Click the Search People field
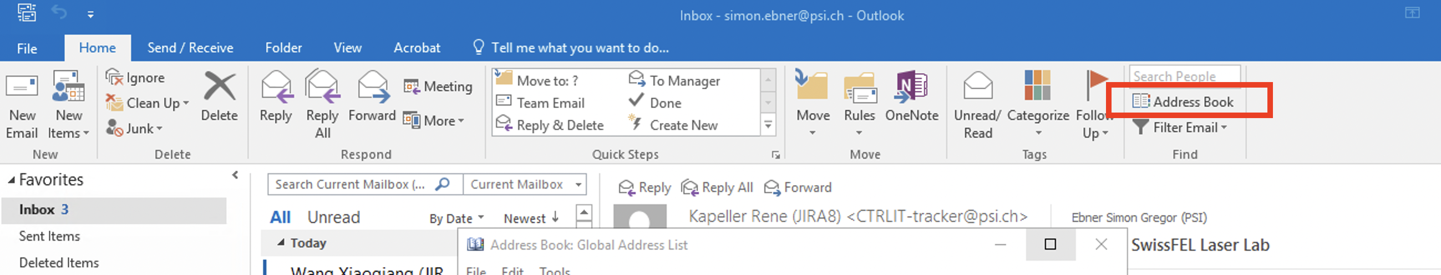This screenshot has height=275, width=1441. coord(1184,76)
